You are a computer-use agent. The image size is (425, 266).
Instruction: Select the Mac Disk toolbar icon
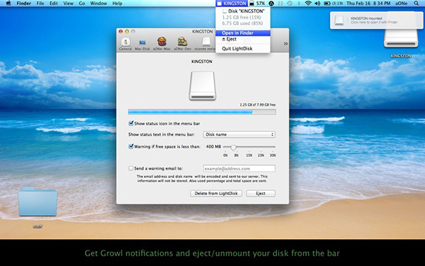142,45
